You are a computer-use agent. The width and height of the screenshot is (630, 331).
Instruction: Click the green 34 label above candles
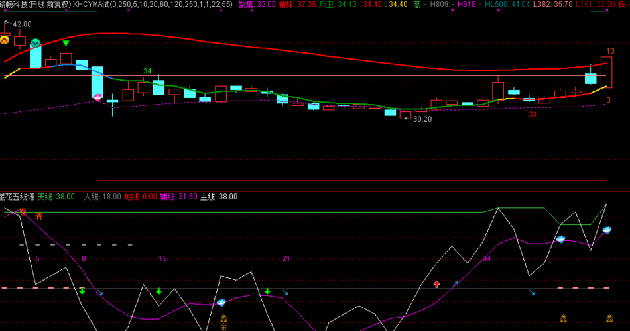click(x=147, y=71)
